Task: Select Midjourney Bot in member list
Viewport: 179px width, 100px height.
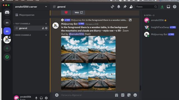Action: pos(160,34)
